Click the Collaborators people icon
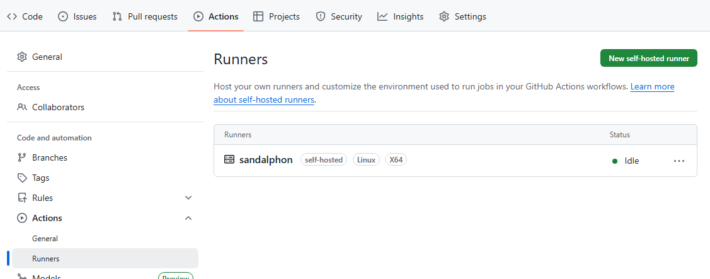 [x=22, y=107]
